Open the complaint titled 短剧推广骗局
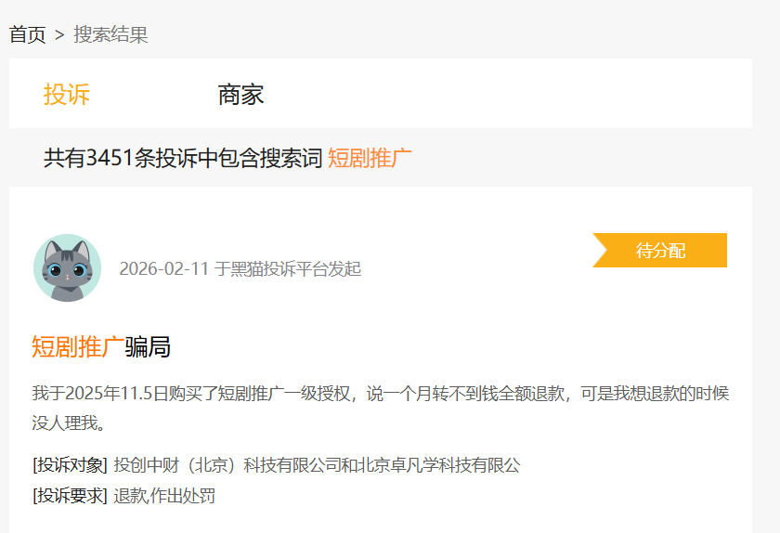 click(100, 347)
